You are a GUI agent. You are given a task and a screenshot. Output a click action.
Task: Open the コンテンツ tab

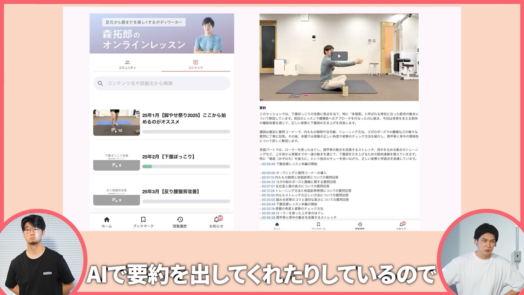(196, 65)
